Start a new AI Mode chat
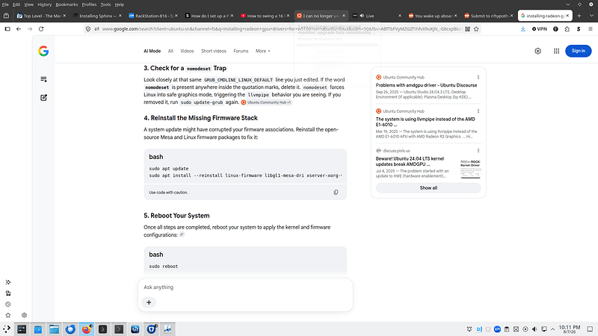This screenshot has height=336, width=598. (x=43, y=98)
